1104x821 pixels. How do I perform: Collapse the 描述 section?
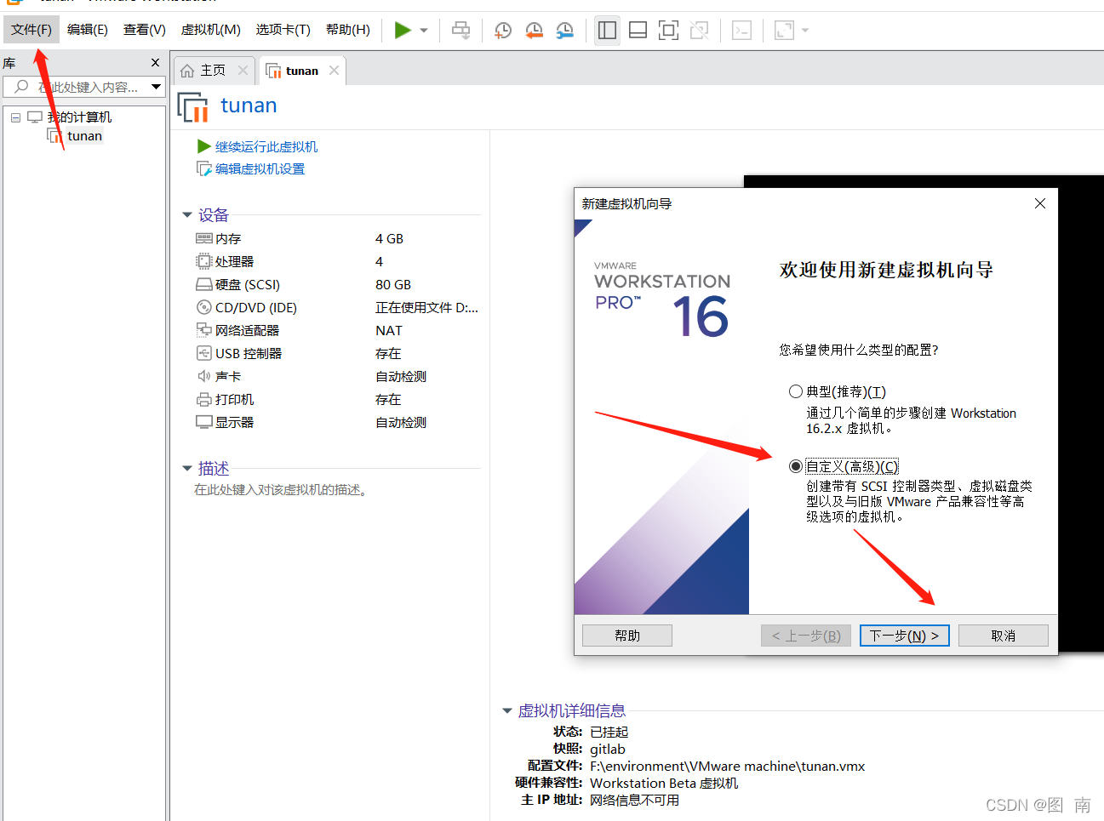[187, 469]
